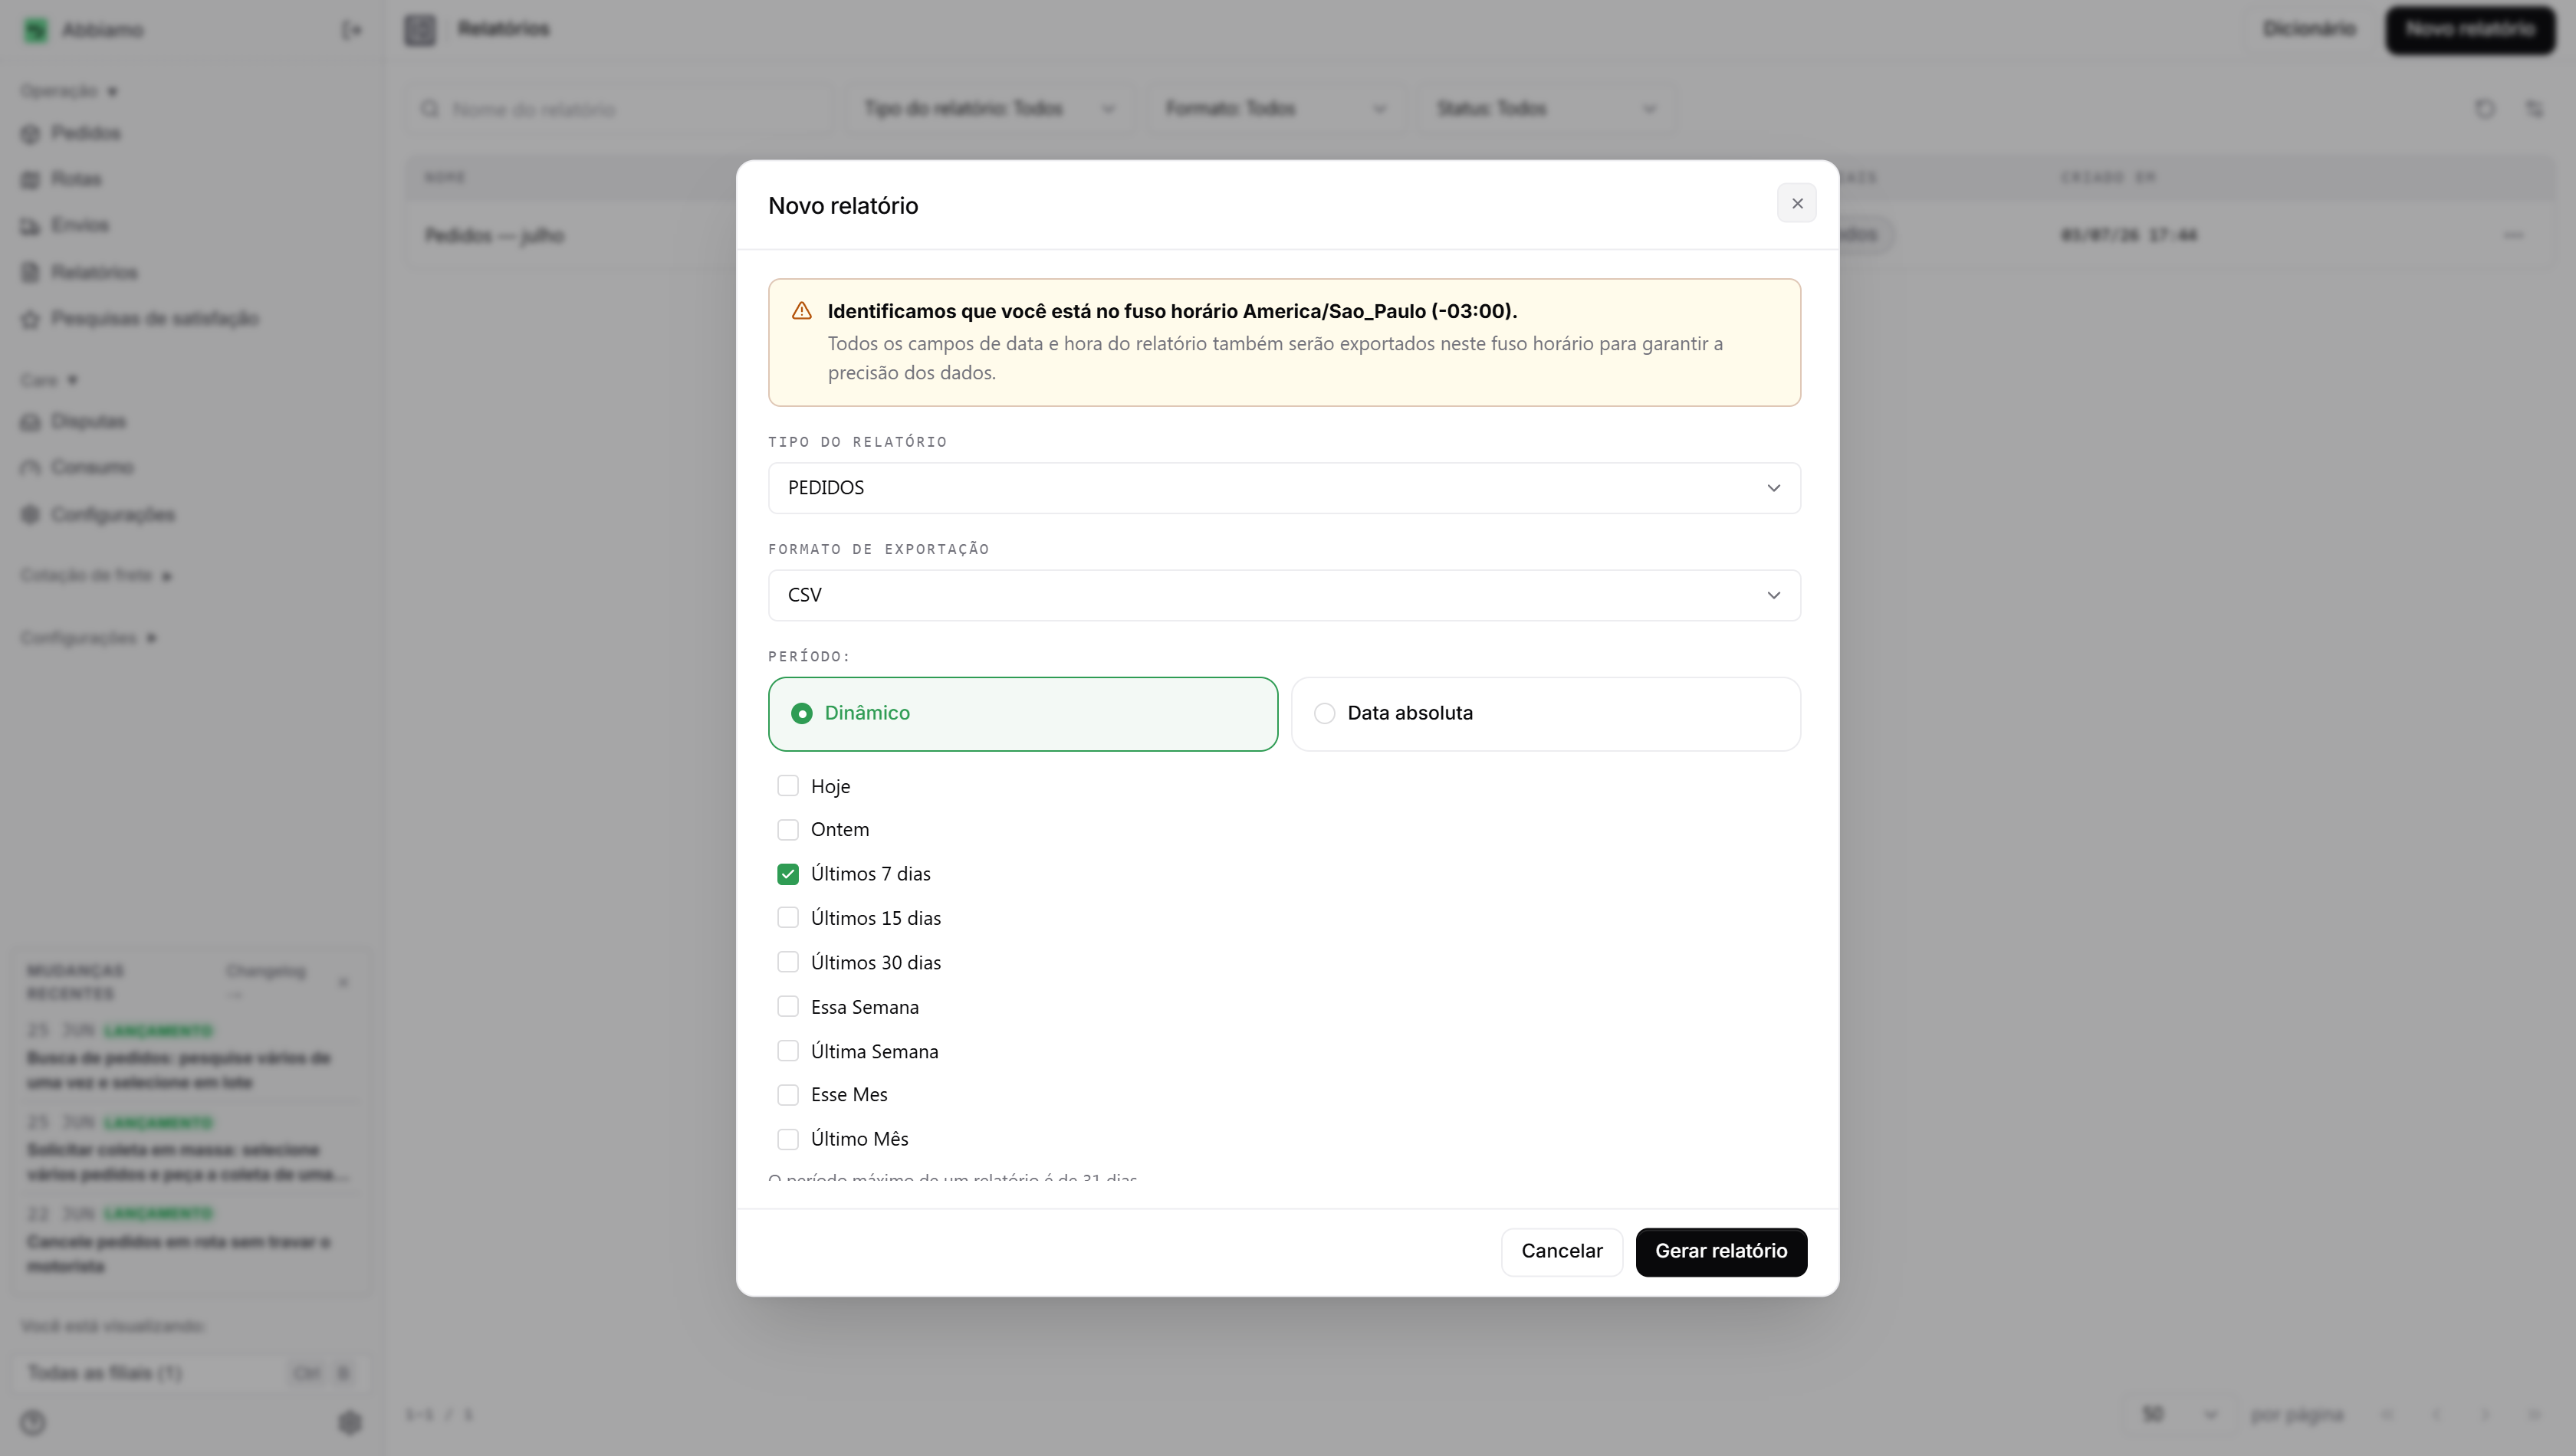The height and width of the screenshot is (1456, 2576).
Task: Collapse the sidebar with the toggle icon
Action: point(351,31)
